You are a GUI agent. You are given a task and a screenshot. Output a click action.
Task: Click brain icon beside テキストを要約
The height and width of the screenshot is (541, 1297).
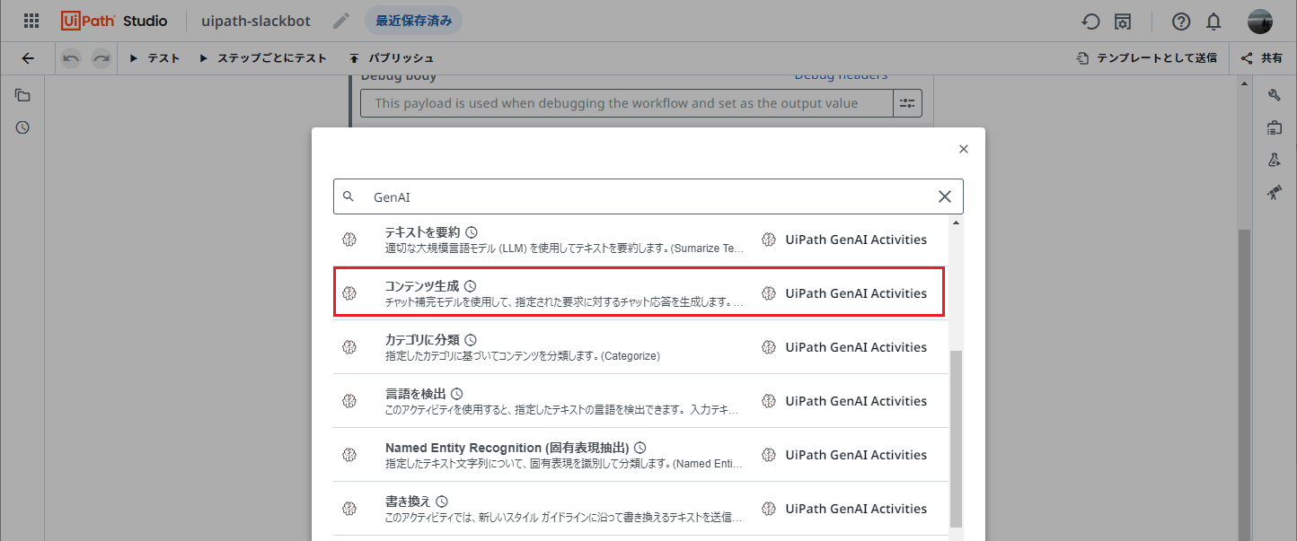coord(350,240)
